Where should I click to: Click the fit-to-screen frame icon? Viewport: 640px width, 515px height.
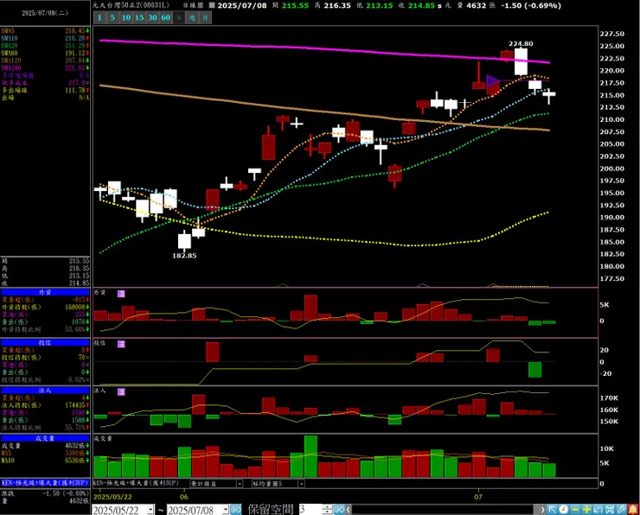[610, 509]
